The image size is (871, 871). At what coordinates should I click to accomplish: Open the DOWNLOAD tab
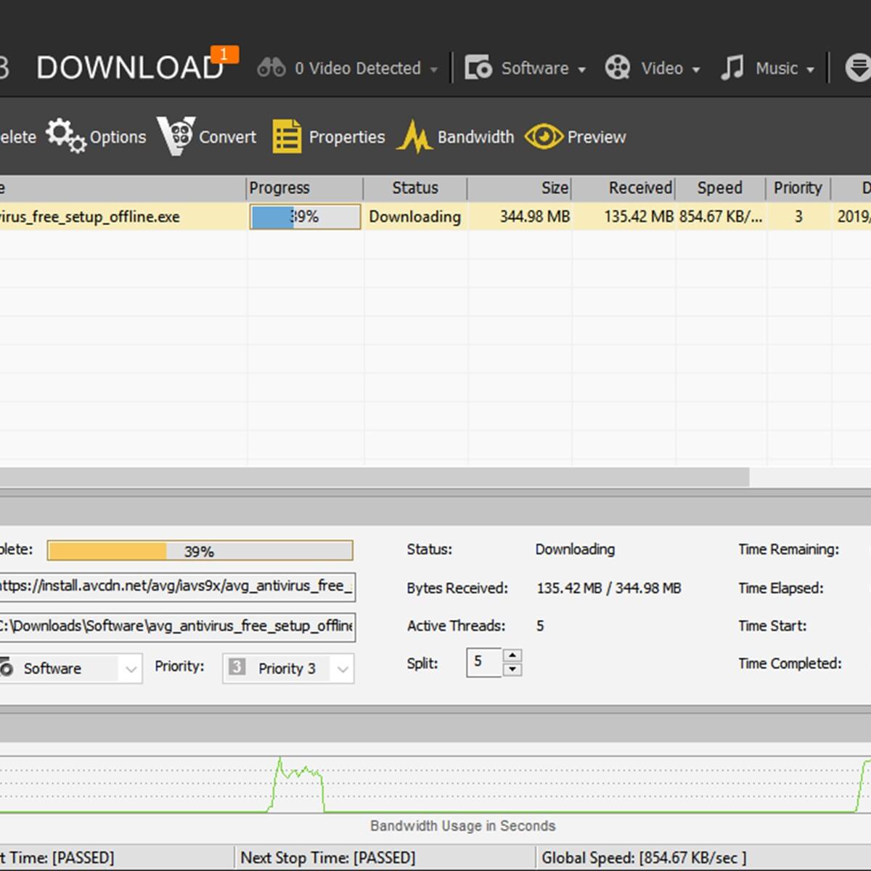point(130,68)
